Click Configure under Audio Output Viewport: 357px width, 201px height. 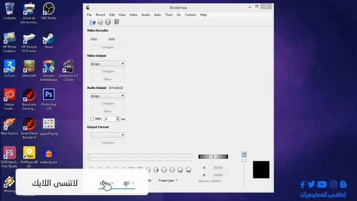coord(108,103)
